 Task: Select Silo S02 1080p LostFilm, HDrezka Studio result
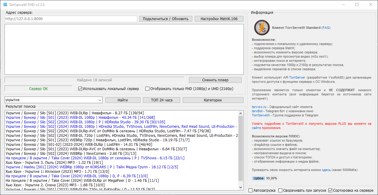(121, 127)
